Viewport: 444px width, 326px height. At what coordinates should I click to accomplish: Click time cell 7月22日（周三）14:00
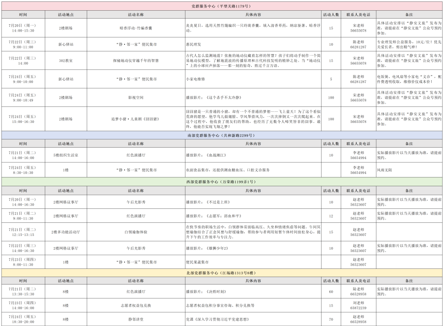pos(23,60)
